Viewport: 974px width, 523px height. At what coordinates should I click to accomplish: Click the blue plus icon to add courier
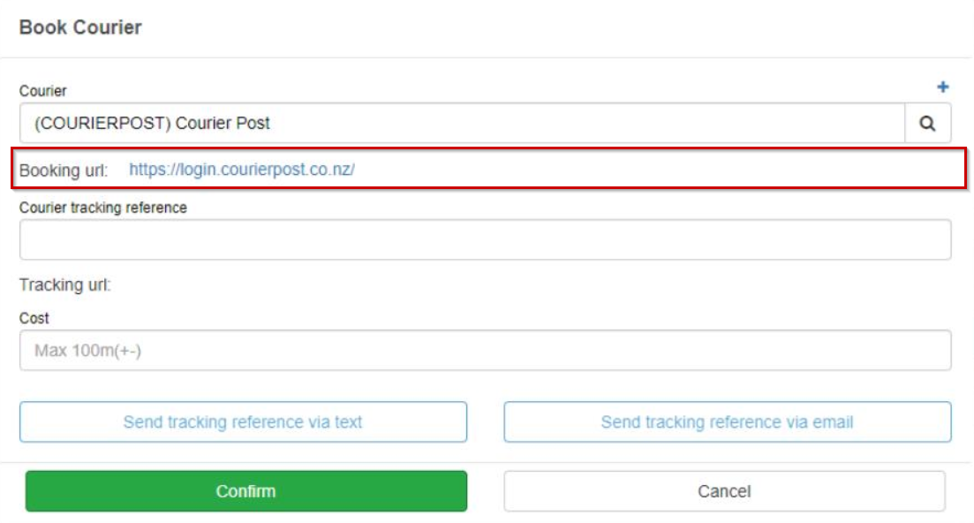coord(942,87)
